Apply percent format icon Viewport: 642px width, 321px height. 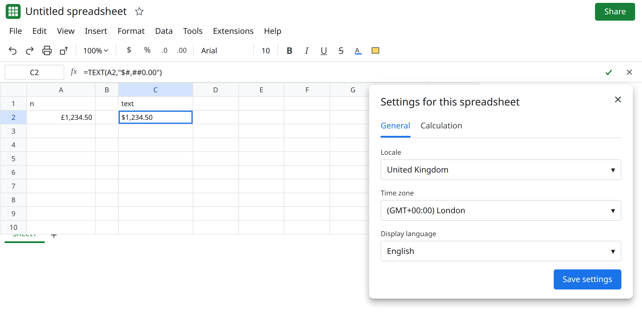tap(147, 50)
